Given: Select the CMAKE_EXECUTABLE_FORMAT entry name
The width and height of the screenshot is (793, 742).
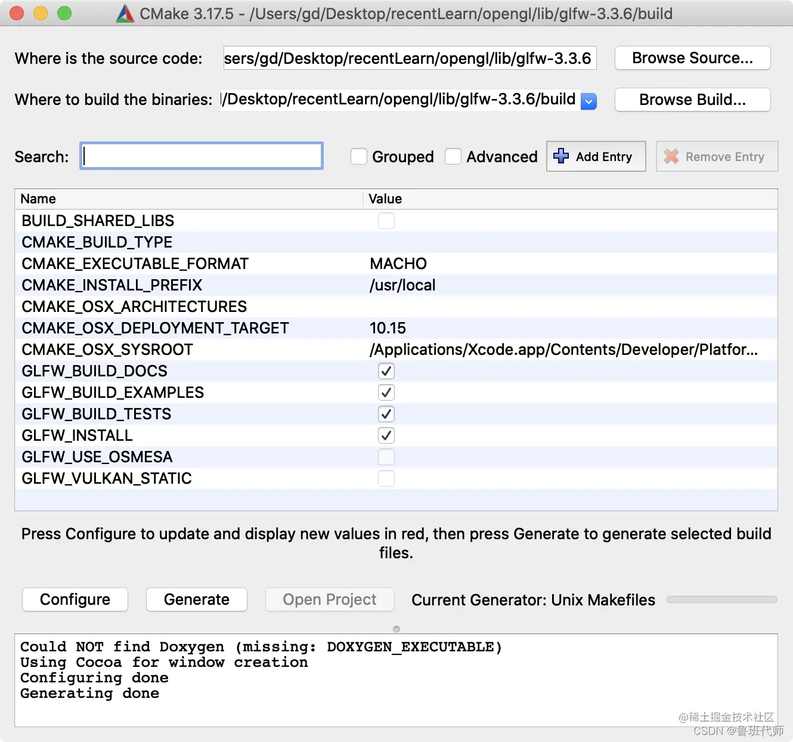Looking at the screenshot, I should 135,264.
